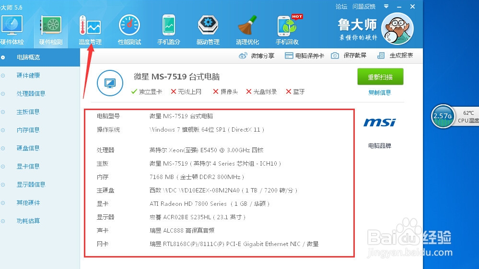Open 论坛 forum link
The image size is (479, 269).
point(341,6)
